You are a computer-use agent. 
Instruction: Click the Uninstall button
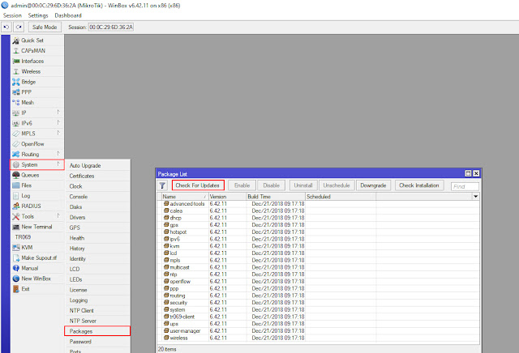point(303,185)
